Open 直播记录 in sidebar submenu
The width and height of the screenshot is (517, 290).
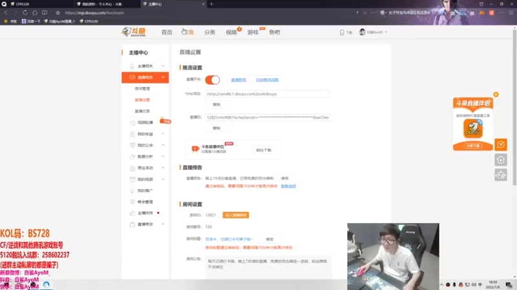(x=142, y=111)
